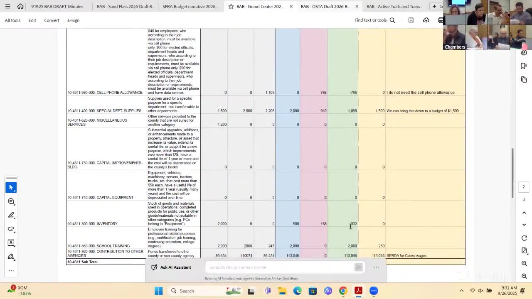
Task: Open the Windows Start menu
Action: pos(158,291)
